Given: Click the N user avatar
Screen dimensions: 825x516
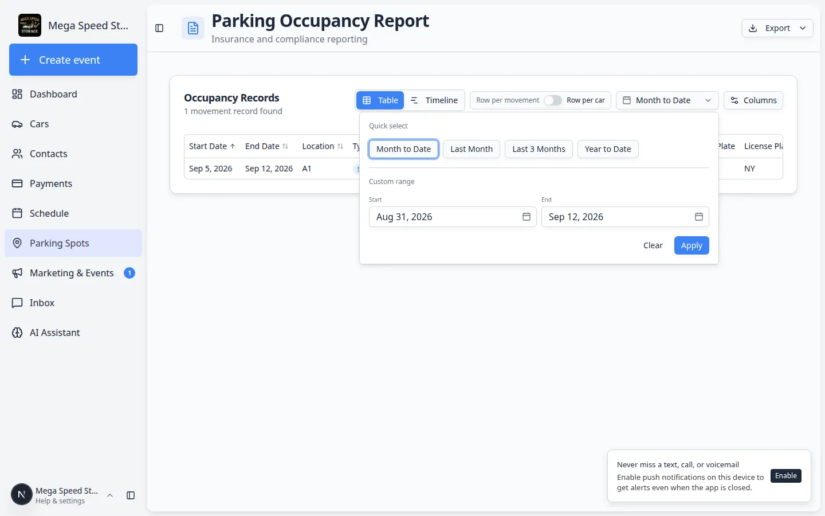Looking at the screenshot, I should (x=22, y=494).
